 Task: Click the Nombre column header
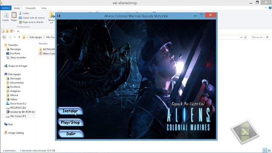click(43, 43)
